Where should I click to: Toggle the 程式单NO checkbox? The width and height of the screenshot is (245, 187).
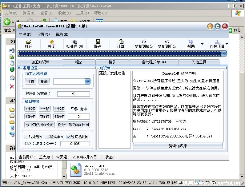(x=47, y=137)
